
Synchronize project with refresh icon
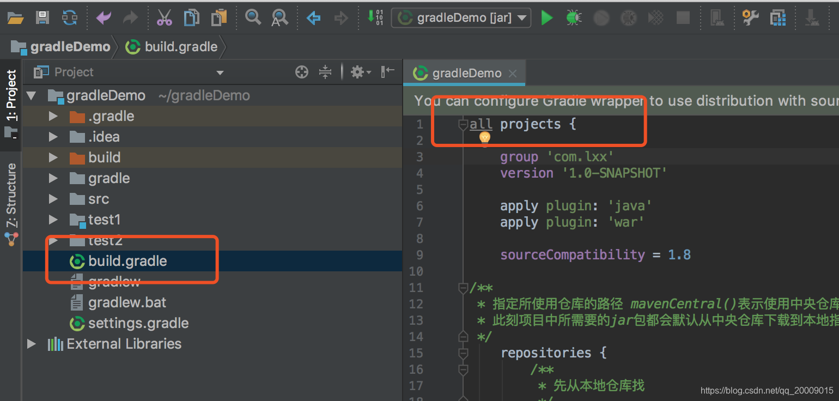click(70, 18)
